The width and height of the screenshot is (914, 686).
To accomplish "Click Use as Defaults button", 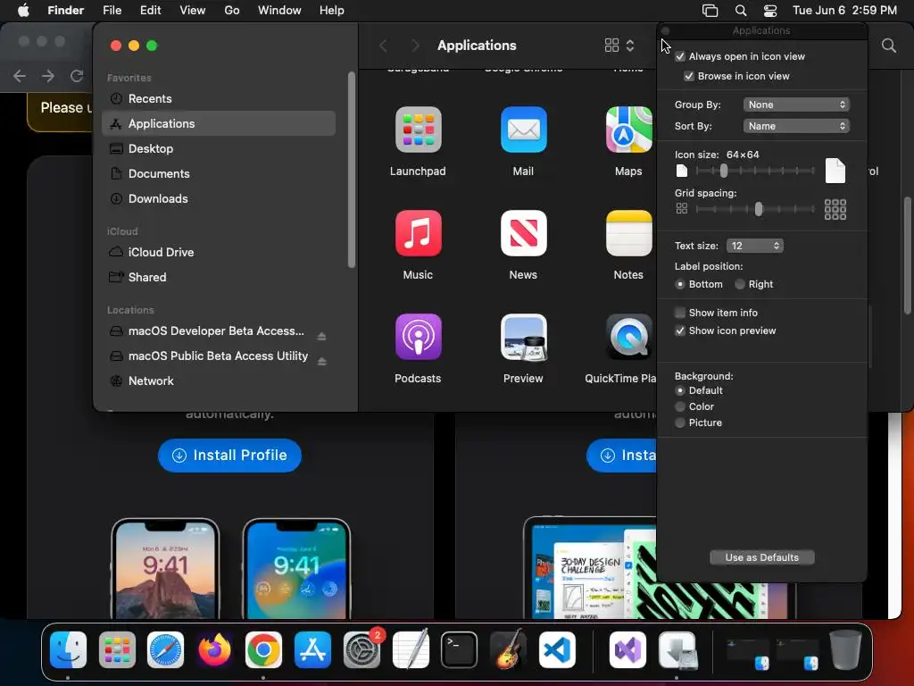I will click(x=761, y=557).
